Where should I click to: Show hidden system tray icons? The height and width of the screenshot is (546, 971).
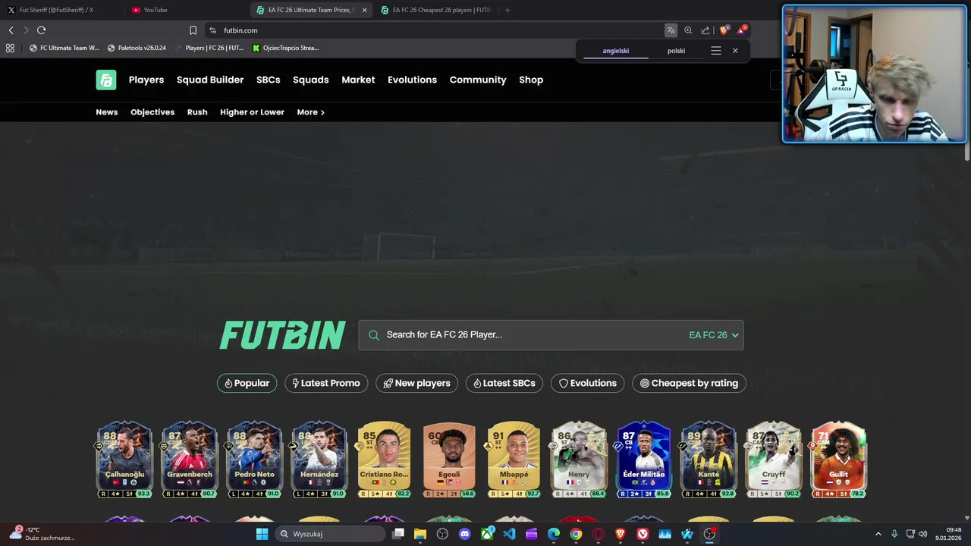click(x=878, y=534)
